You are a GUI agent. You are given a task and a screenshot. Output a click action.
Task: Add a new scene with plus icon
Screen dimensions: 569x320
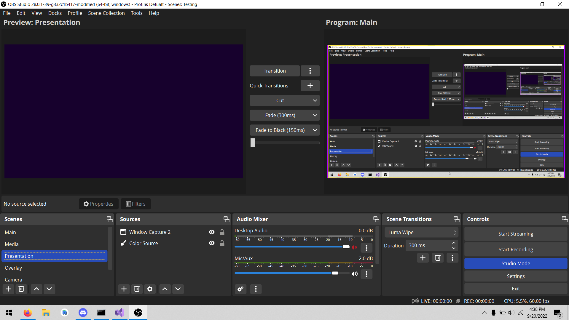tap(8, 289)
